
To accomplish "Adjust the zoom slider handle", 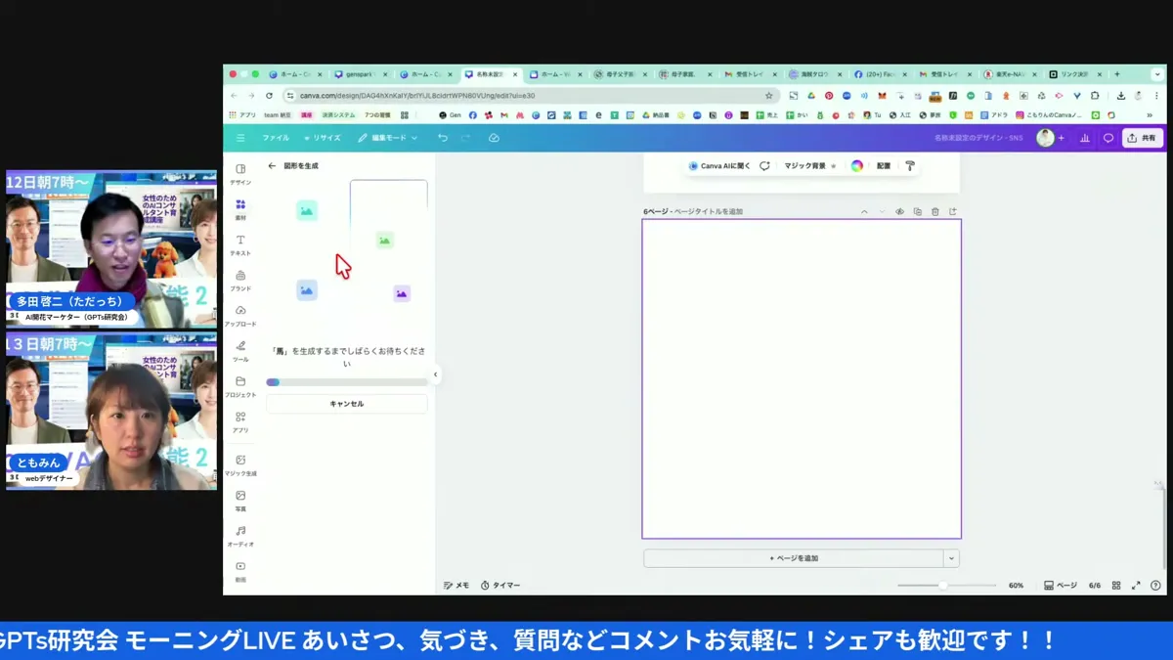I will [942, 586].
